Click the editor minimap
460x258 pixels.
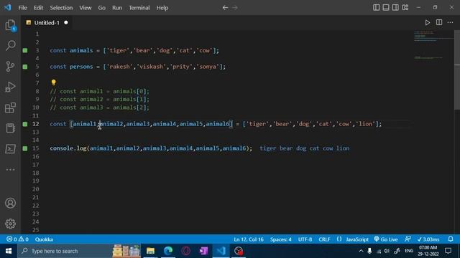coord(433,45)
